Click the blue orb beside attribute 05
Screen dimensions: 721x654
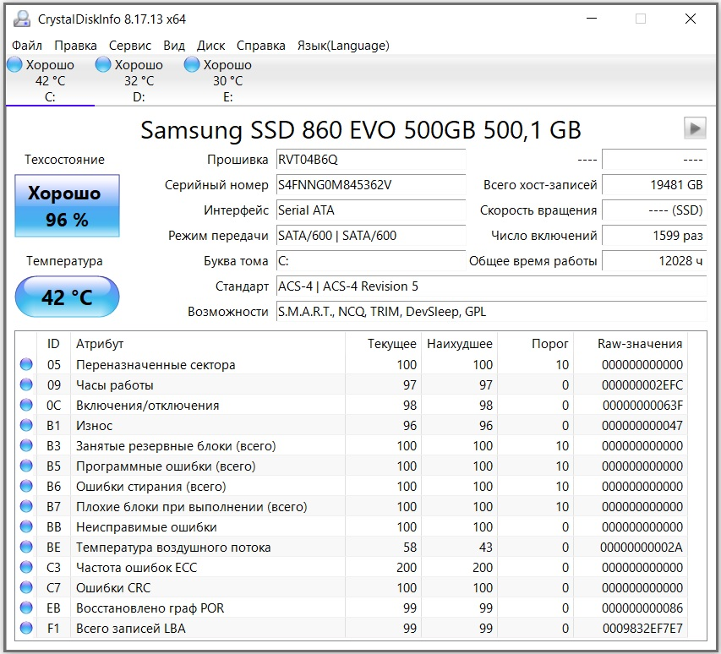pyautogui.click(x=26, y=365)
